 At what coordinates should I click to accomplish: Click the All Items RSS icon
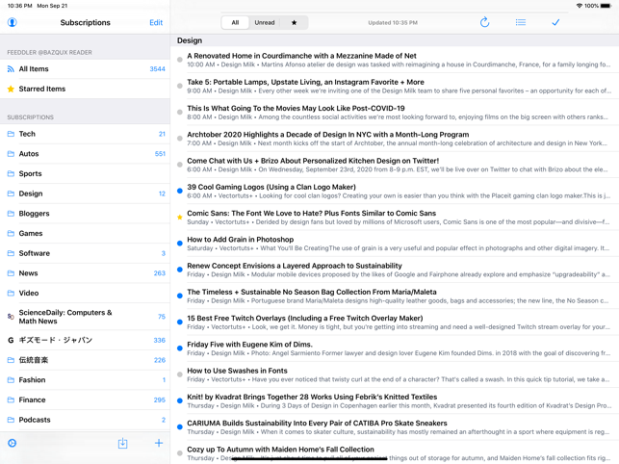tap(11, 69)
